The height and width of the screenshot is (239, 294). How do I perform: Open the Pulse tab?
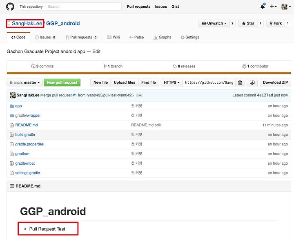click(136, 37)
